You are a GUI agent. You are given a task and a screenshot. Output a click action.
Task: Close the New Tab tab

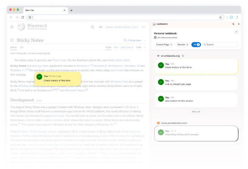(64, 10)
